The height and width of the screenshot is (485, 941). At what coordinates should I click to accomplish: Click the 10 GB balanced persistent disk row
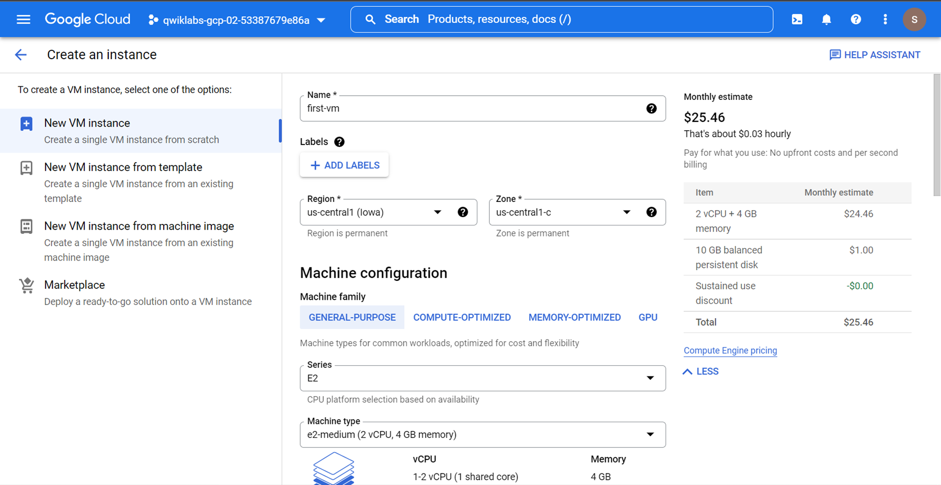[798, 257]
